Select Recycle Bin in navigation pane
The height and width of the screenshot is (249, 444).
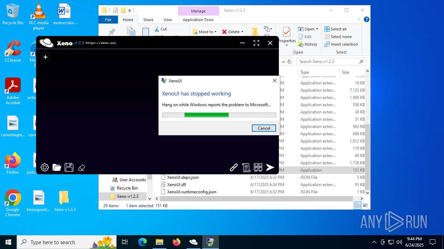[124, 188]
